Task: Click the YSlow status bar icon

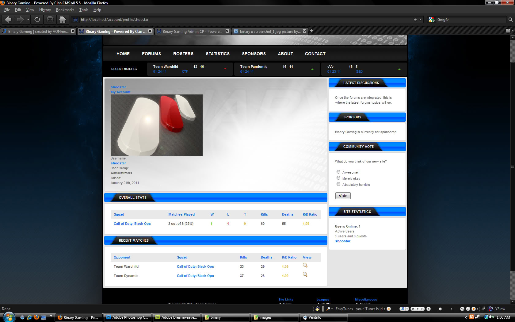Action: click(491, 309)
